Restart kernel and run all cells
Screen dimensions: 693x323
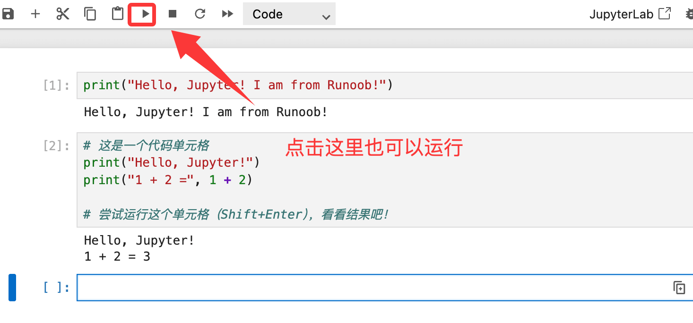pyautogui.click(x=227, y=14)
